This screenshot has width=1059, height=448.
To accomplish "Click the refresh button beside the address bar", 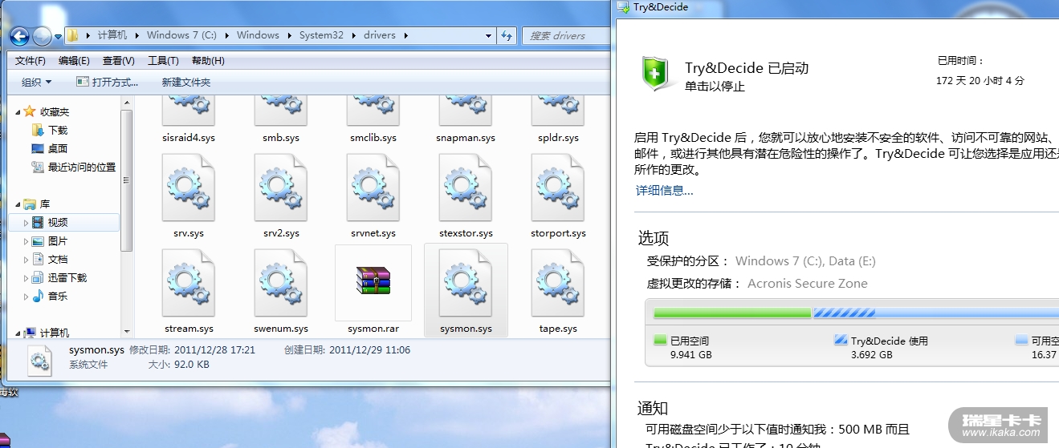I will [x=507, y=35].
